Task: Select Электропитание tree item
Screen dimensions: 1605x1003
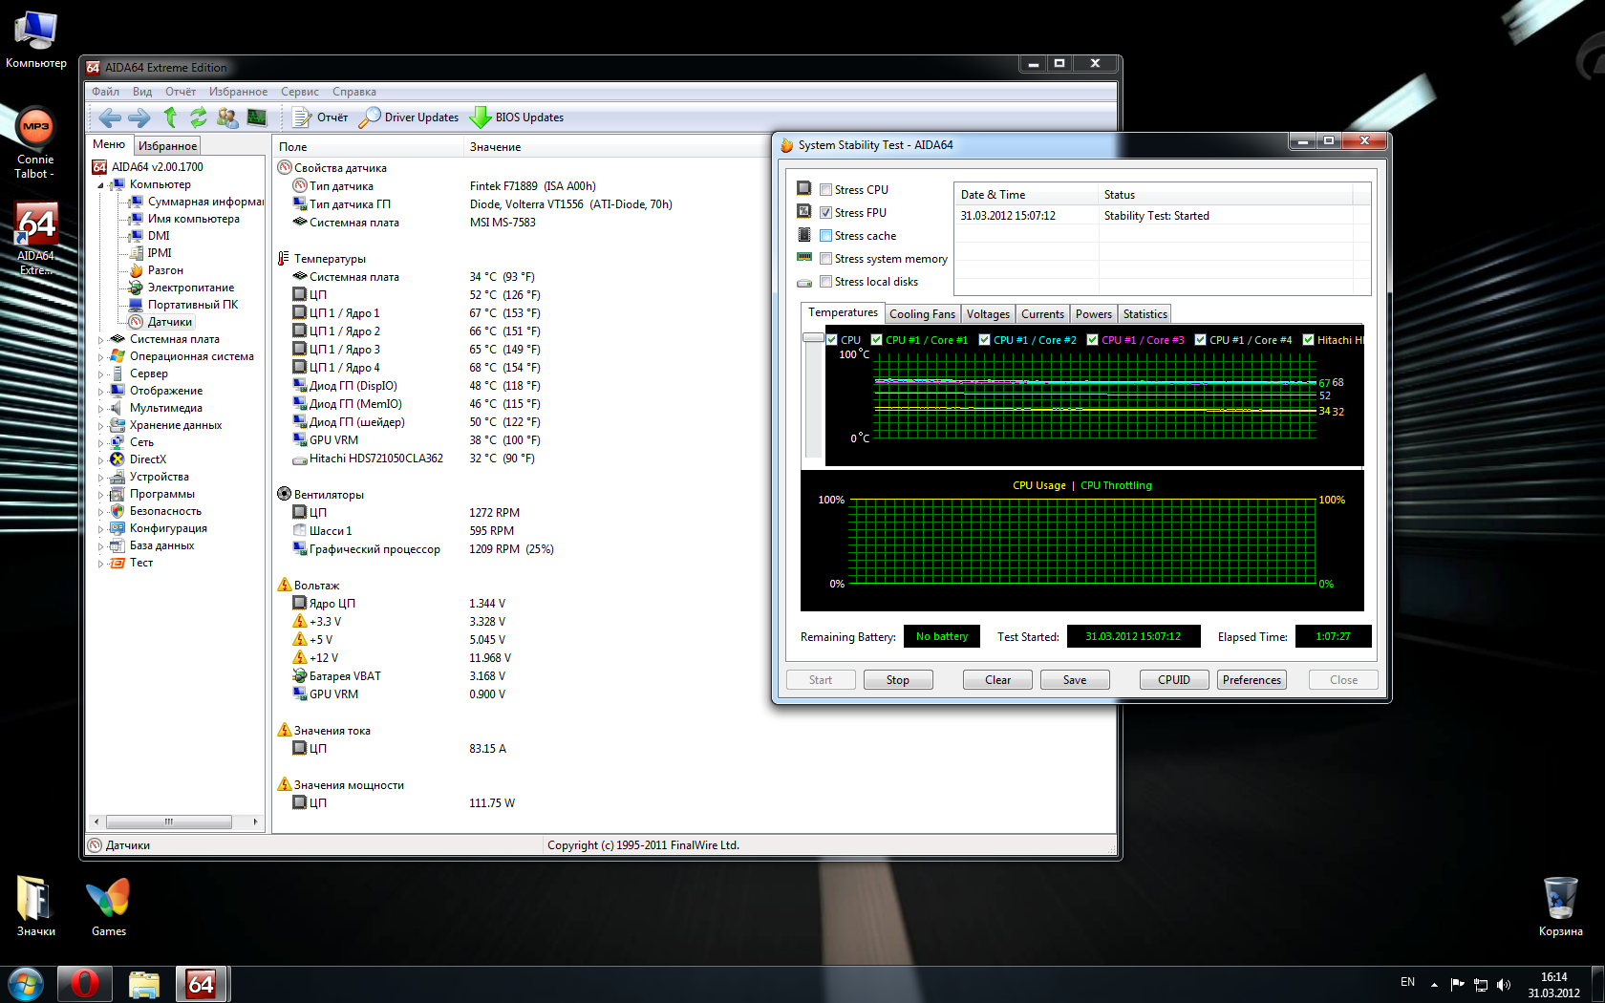Action: pyautogui.click(x=190, y=288)
